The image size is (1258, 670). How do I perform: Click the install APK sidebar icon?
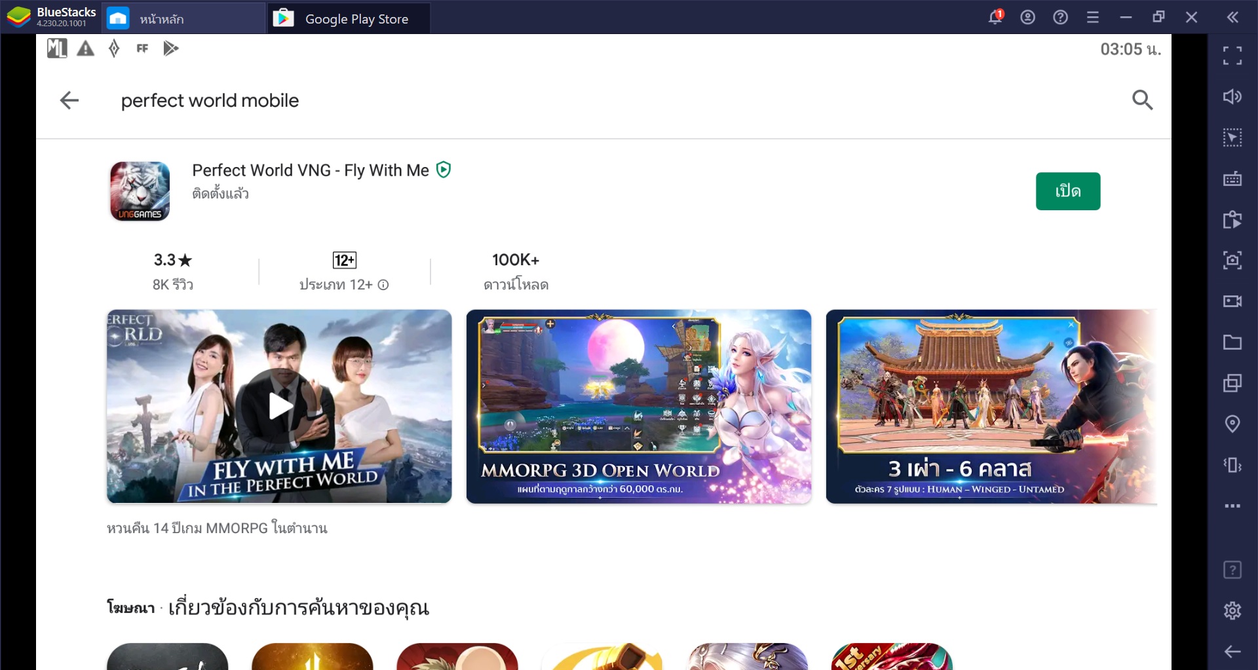[1232, 219]
